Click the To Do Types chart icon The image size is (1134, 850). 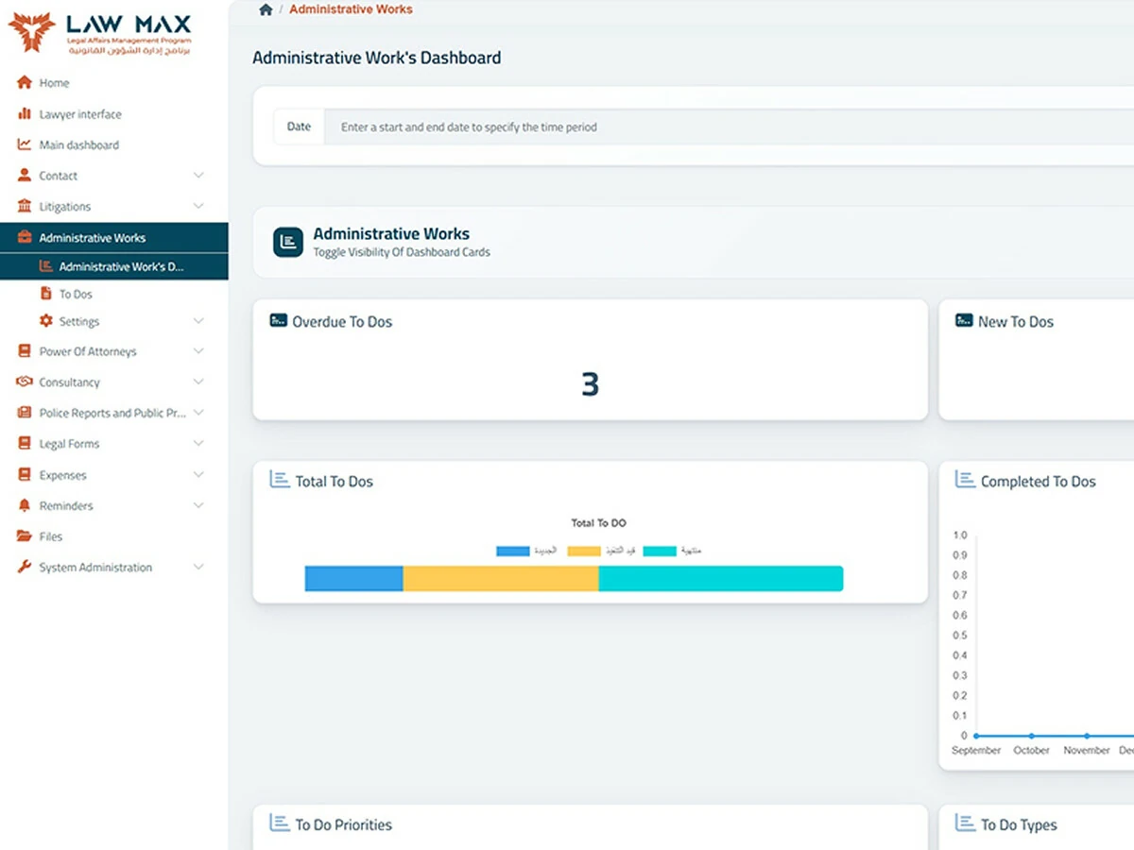click(x=965, y=824)
